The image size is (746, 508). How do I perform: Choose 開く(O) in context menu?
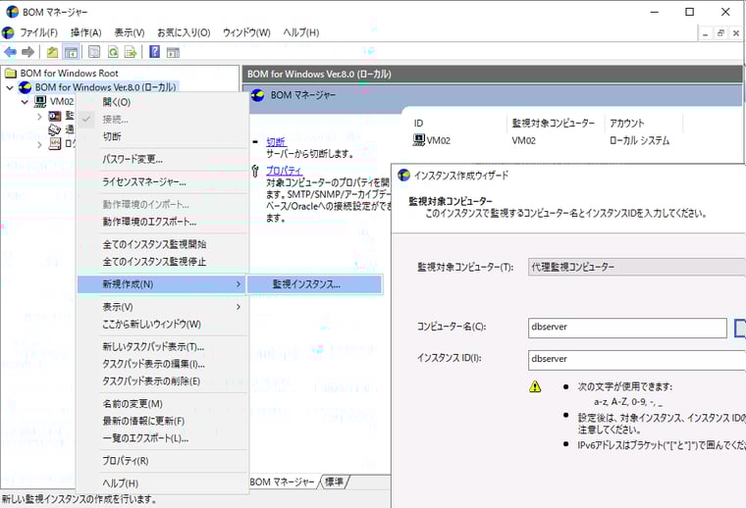pos(162,102)
